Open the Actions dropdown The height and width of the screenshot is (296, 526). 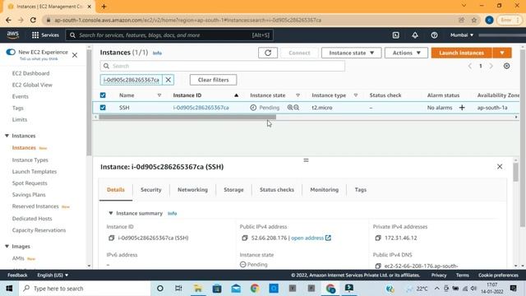pos(406,53)
